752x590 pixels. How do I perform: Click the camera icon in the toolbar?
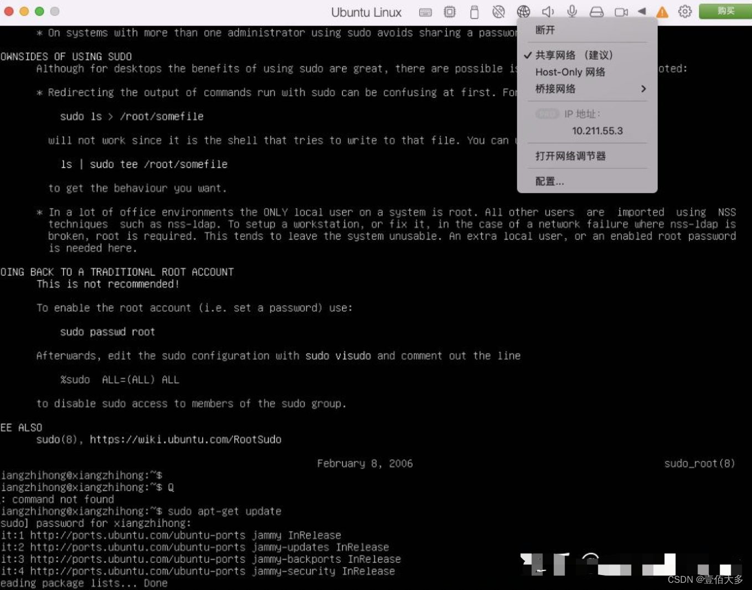(621, 12)
